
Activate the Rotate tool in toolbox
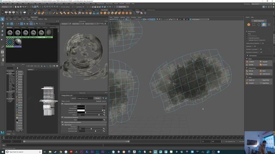2,35
